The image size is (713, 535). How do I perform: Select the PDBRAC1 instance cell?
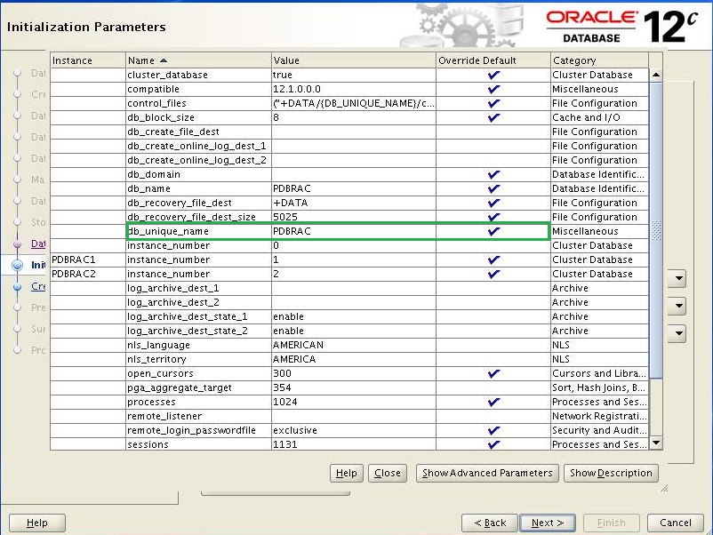click(88, 260)
